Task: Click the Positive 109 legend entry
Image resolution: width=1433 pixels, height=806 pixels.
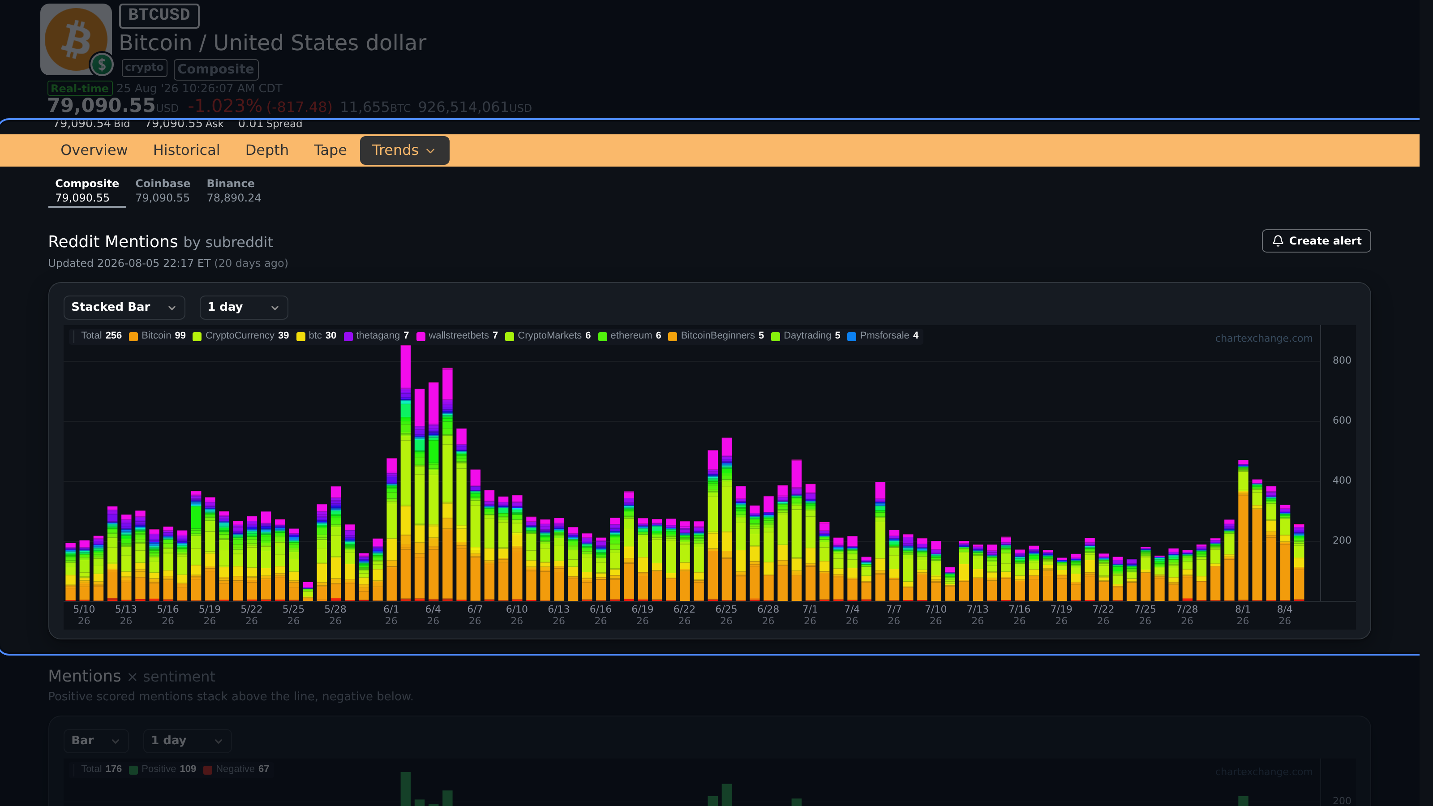Action: click(163, 769)
